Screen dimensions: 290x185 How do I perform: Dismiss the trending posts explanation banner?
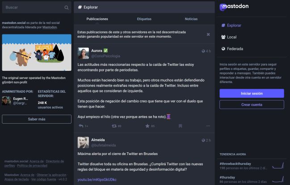(x=208, y=34)
